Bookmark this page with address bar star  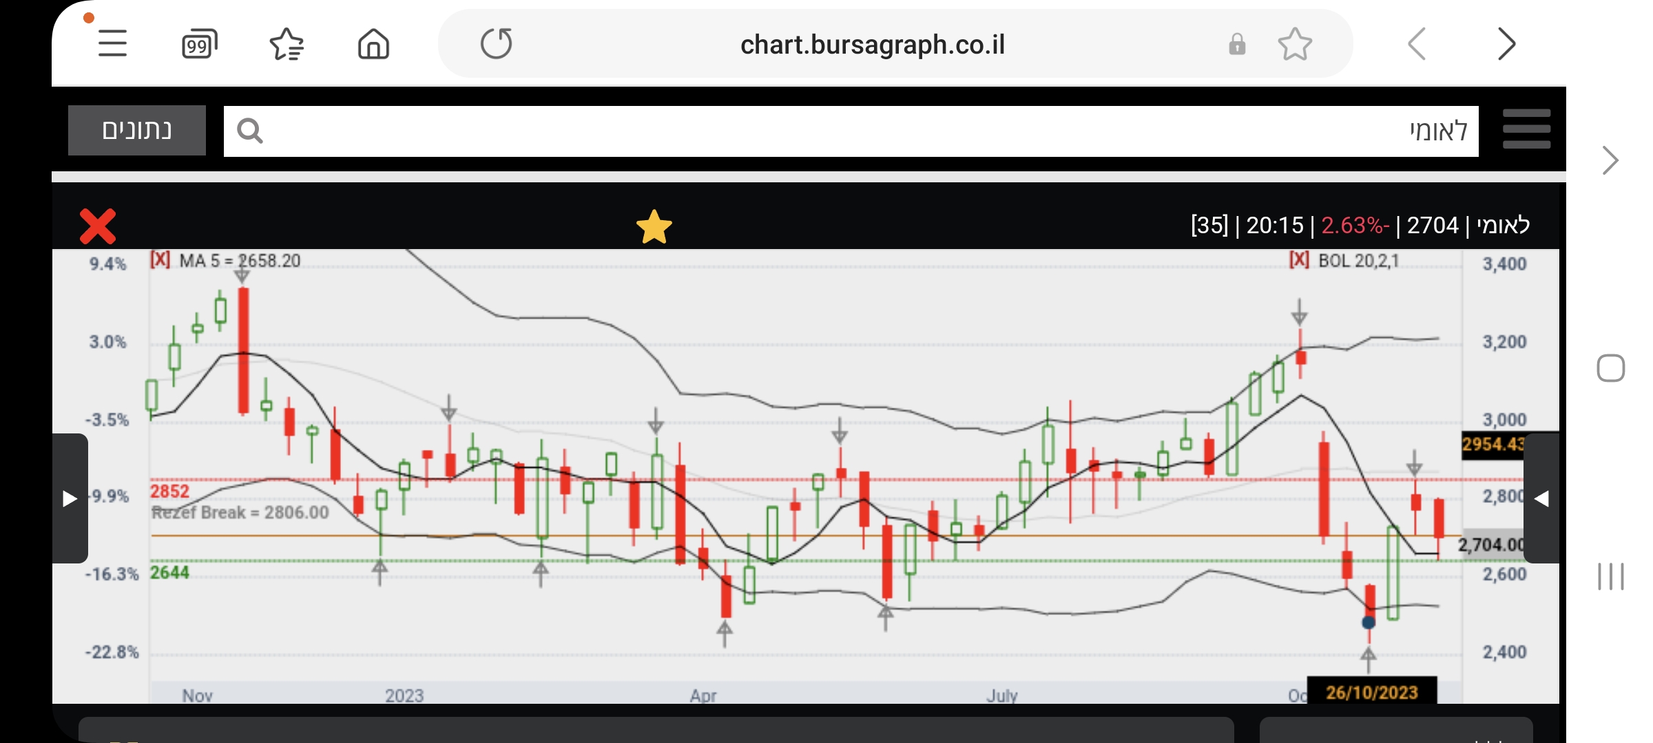coord(1295,45)
